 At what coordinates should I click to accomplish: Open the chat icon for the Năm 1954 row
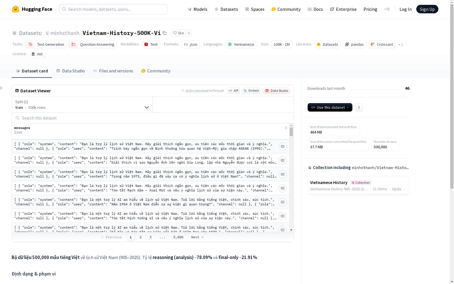tap(282, 202)
